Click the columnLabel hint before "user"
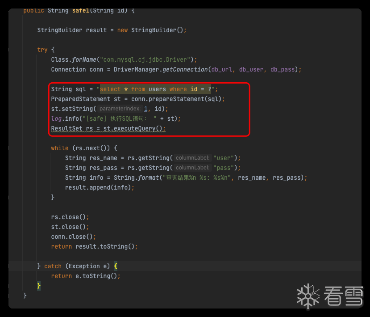 pos(192,158)
